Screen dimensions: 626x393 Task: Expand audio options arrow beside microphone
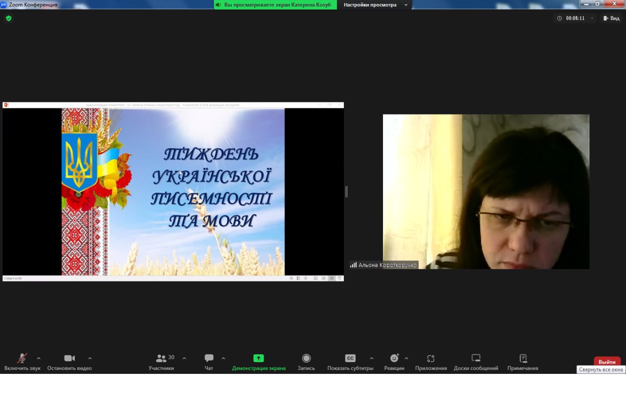(39, 358)
